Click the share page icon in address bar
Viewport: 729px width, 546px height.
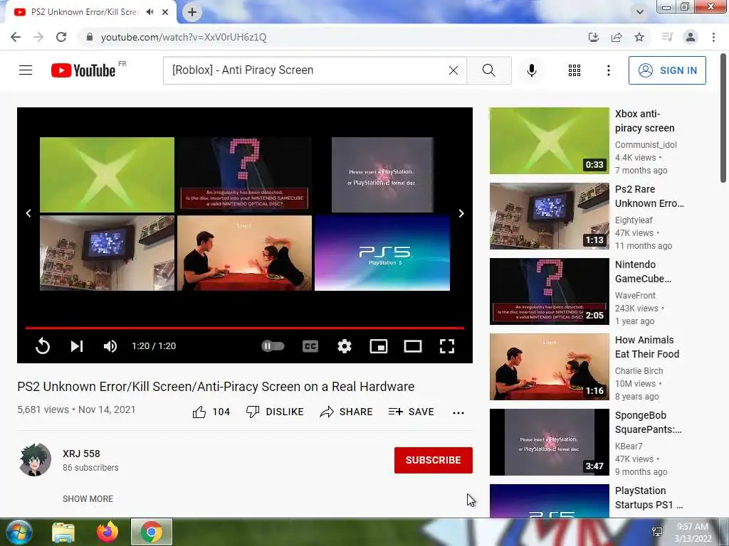[617, 37]
